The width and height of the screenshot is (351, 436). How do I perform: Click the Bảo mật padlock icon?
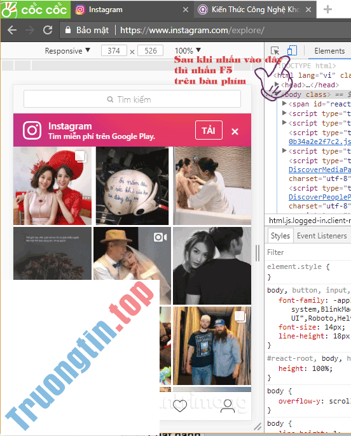[x=68, y=30]
